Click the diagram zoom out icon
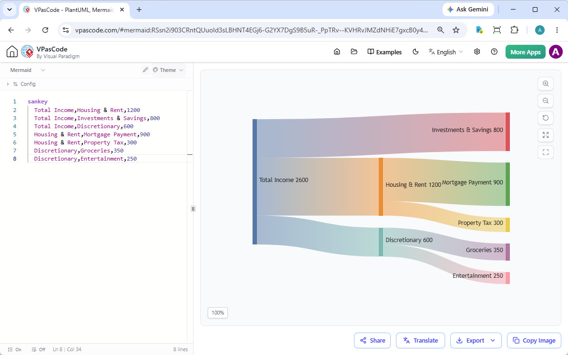Viewport: 568px width, 355px height. [546, 101]
